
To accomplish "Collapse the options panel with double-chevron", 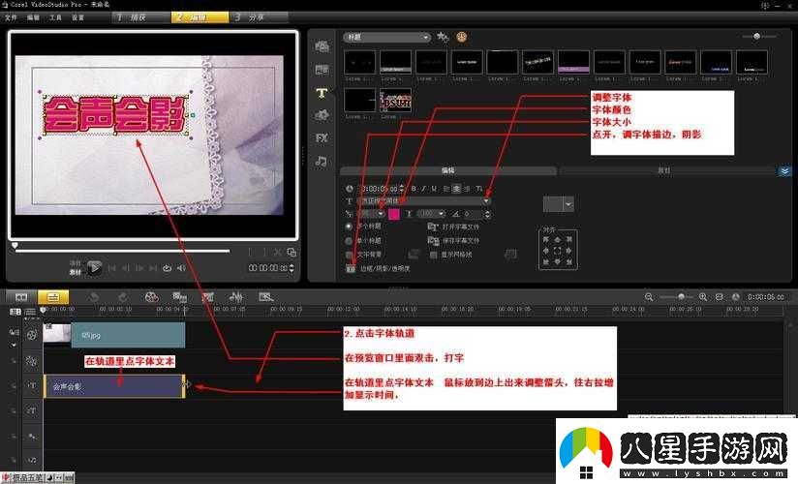I will [784, 171].
